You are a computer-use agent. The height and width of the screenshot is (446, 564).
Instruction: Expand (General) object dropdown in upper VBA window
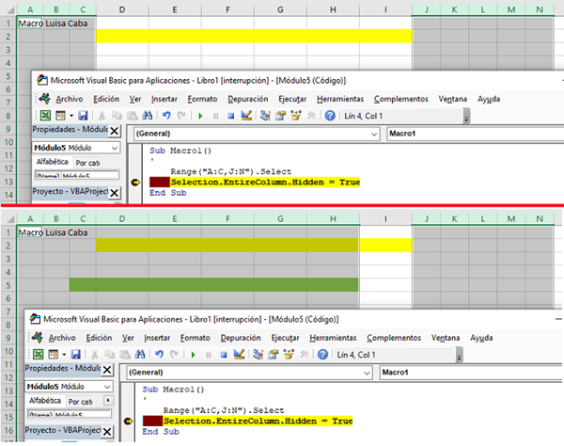(x=374, y=134)
